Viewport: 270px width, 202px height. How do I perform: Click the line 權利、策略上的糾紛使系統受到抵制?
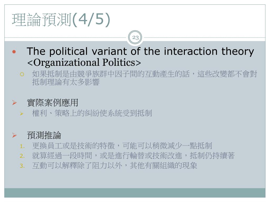(92, 113)
